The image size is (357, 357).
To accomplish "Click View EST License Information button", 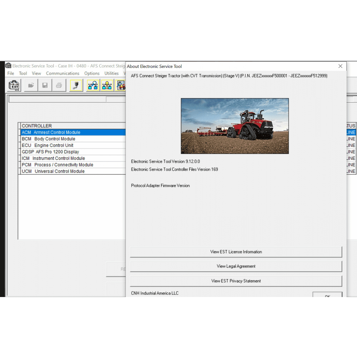I will click(236, 252).
